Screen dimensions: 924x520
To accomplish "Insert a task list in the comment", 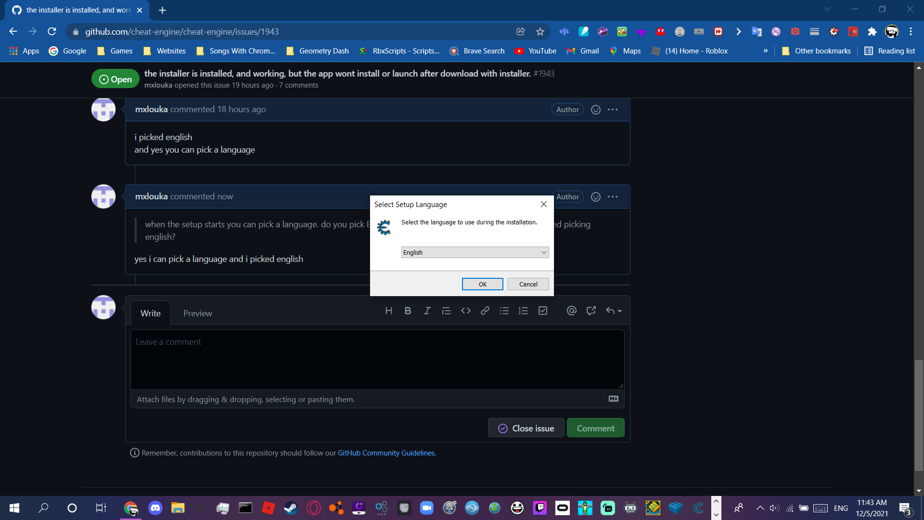I will [x=542, y=311].
